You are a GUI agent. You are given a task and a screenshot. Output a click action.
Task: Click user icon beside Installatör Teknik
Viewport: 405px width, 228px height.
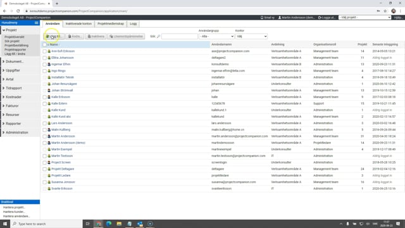(49, 77)
